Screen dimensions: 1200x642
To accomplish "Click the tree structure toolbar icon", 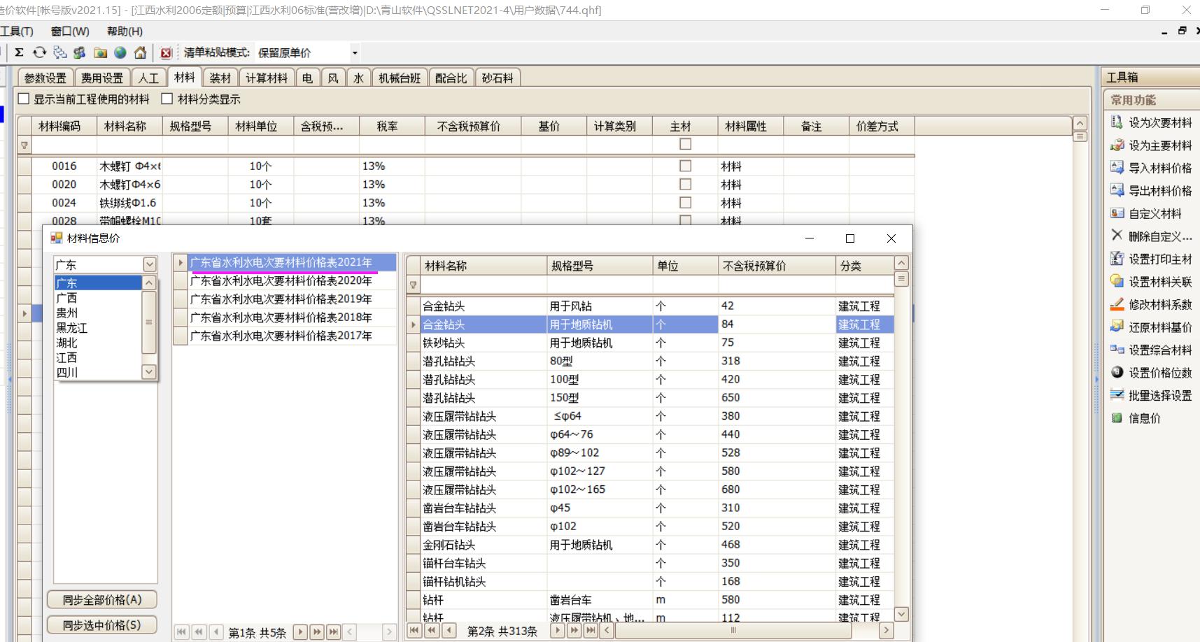I will 59,52.
